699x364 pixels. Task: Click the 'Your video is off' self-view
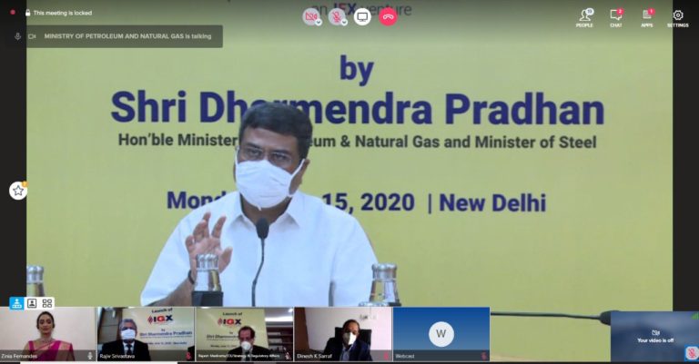coord(654,337)
